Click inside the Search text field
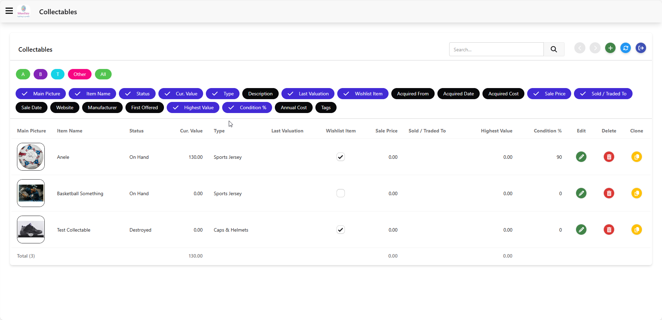Screen dimensions: 662x320 coord(496,49)
